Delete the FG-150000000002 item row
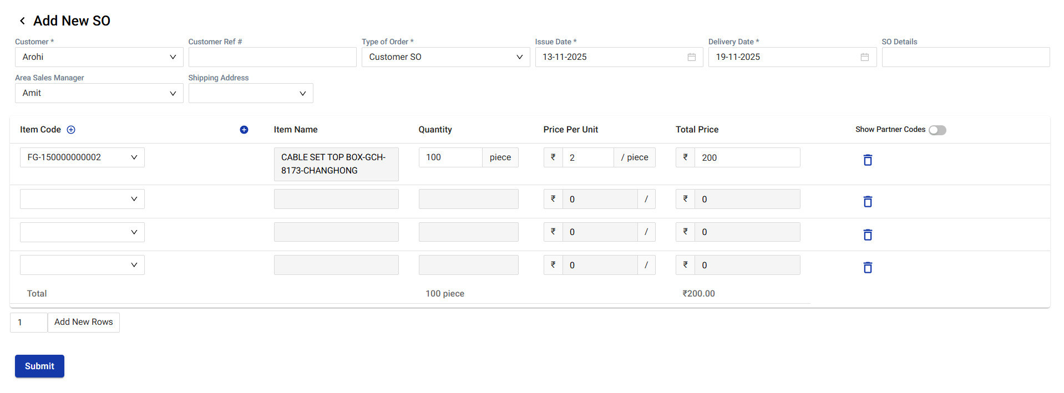The height and width of the screenshot is (393, 1064). click(868, 160)
